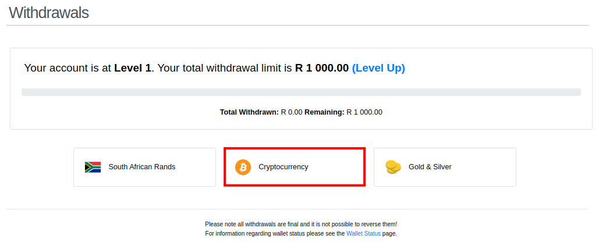Open the Gold & Silver withdrawal card
599x242 pixels.
pos(445,167)
